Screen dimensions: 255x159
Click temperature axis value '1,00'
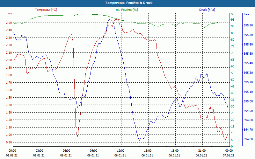pyautogui.click(x=9, y=135)
